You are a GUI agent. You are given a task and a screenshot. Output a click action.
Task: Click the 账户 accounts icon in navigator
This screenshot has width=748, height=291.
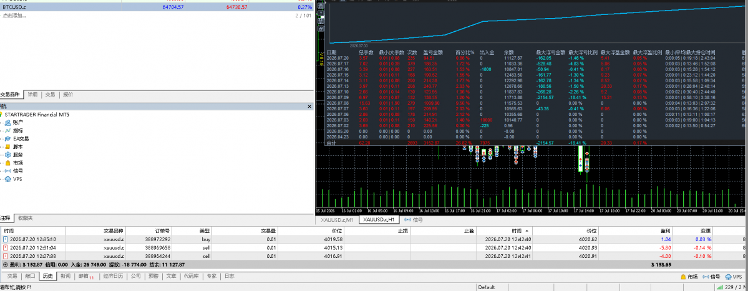tap(8, 122)
